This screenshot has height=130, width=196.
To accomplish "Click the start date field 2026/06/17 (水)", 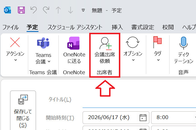I will (116, 118).
